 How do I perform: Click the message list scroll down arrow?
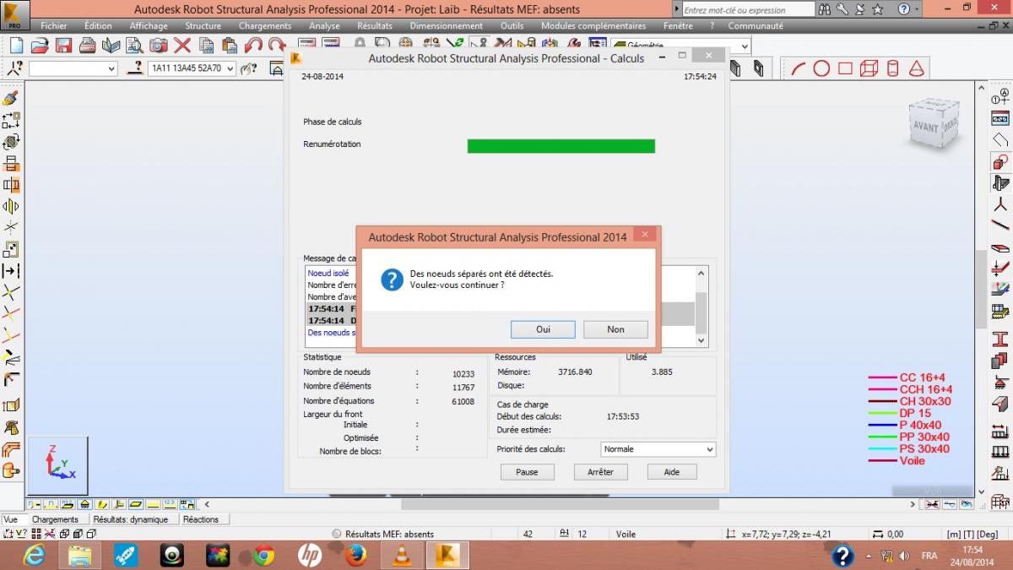(x=701, y=339)
